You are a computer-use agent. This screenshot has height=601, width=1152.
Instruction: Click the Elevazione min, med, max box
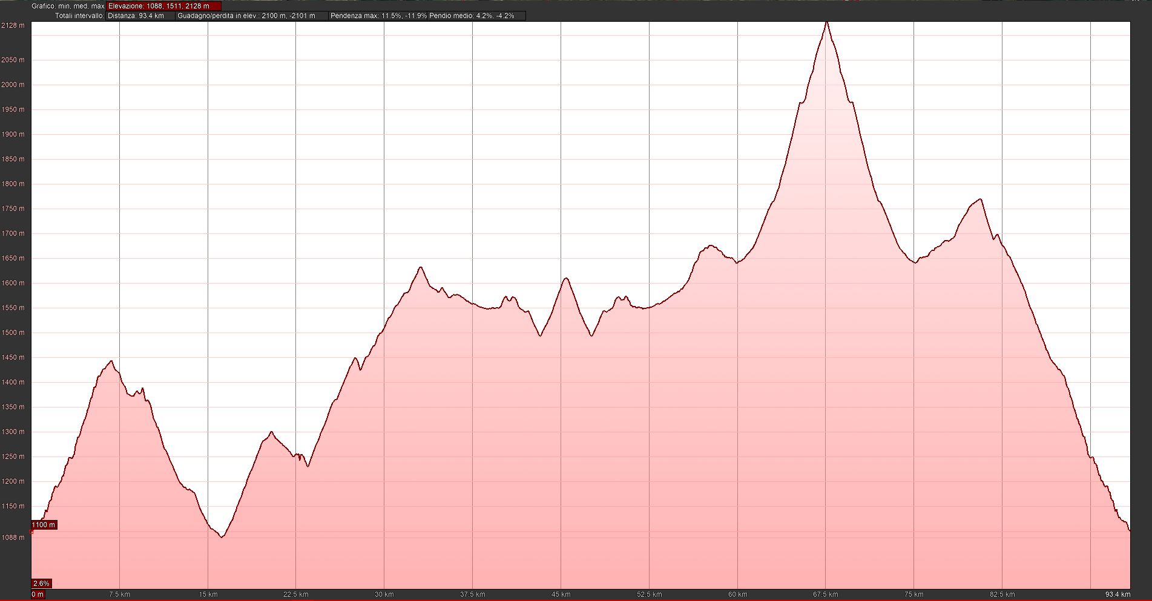point(164,6)
